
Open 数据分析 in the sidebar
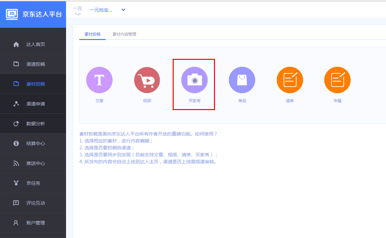(x=36, y=124)
